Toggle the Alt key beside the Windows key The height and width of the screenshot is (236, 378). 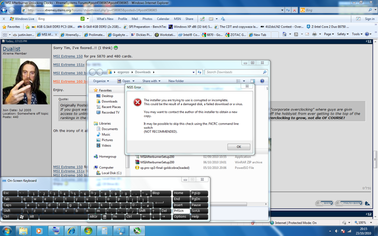pyautogui.click(x=34, y=217)
